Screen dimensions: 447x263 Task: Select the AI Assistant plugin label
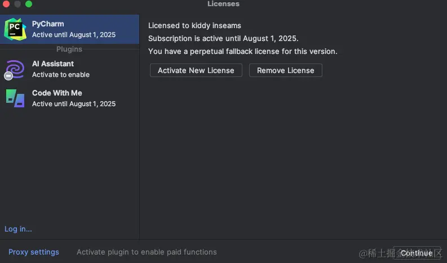click(53, 64)
